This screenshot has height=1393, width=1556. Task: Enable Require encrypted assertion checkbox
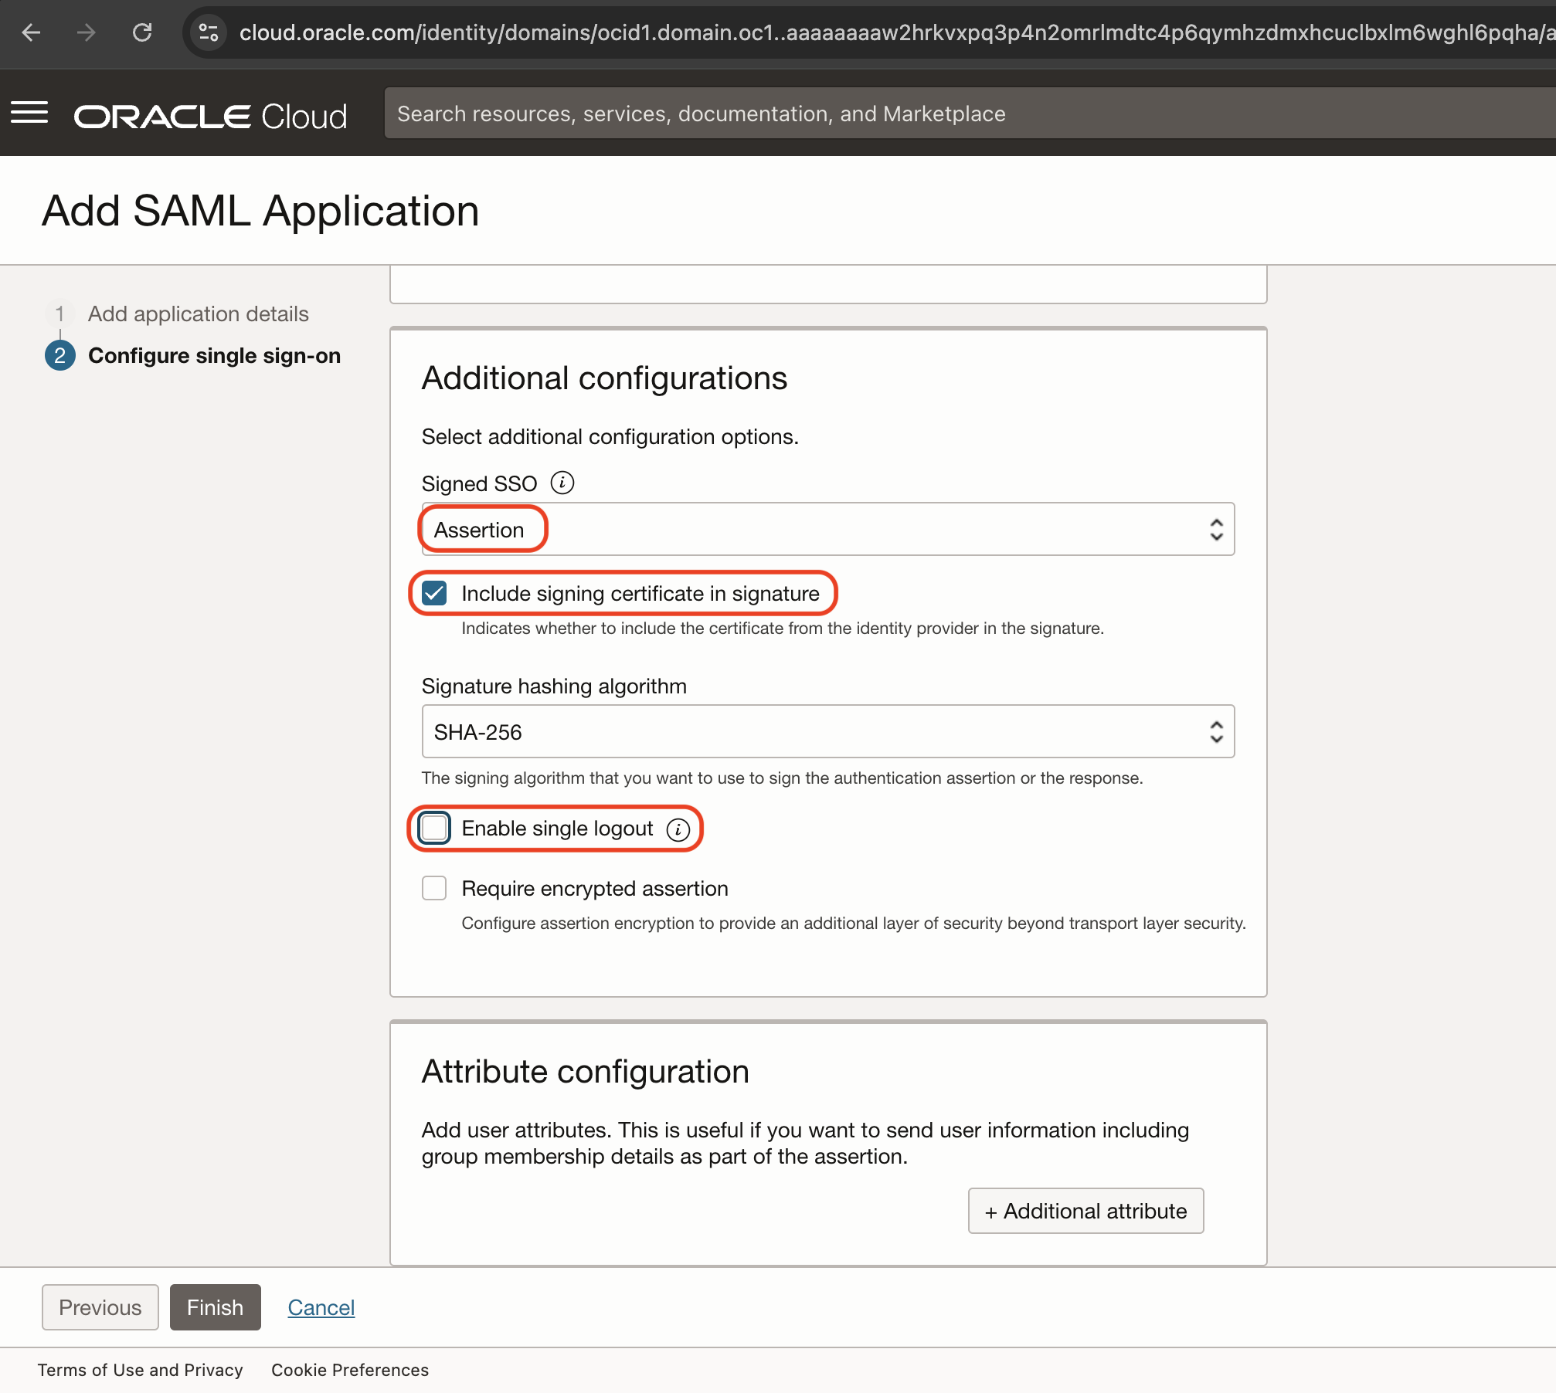click(434, 889)
